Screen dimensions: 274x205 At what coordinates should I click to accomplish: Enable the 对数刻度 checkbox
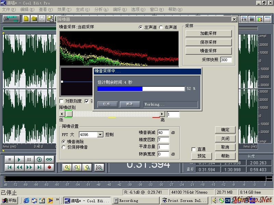coord(62,101)
